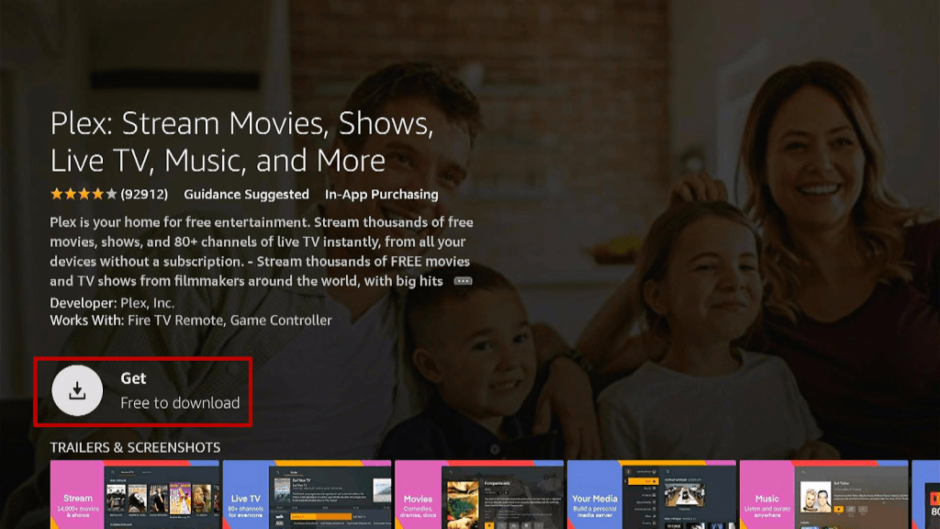Open the Movies screenshot thumbnail

pyautogui.click(x=479, y=495)
